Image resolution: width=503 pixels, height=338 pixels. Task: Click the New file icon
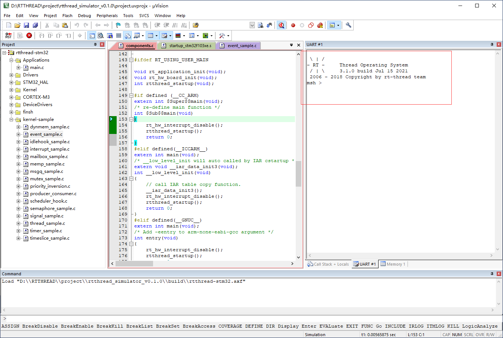pos(9,25)
